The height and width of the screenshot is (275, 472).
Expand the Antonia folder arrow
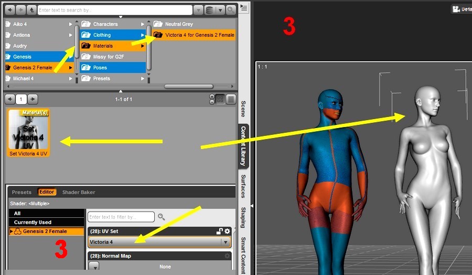(x=70, y=35)
